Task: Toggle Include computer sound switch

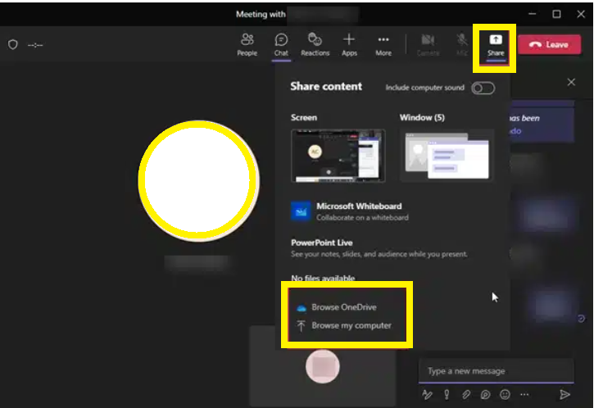Action: pos(483,88)
